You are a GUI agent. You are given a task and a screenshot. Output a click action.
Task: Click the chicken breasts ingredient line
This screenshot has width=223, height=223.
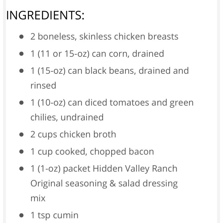pos(104,37)
